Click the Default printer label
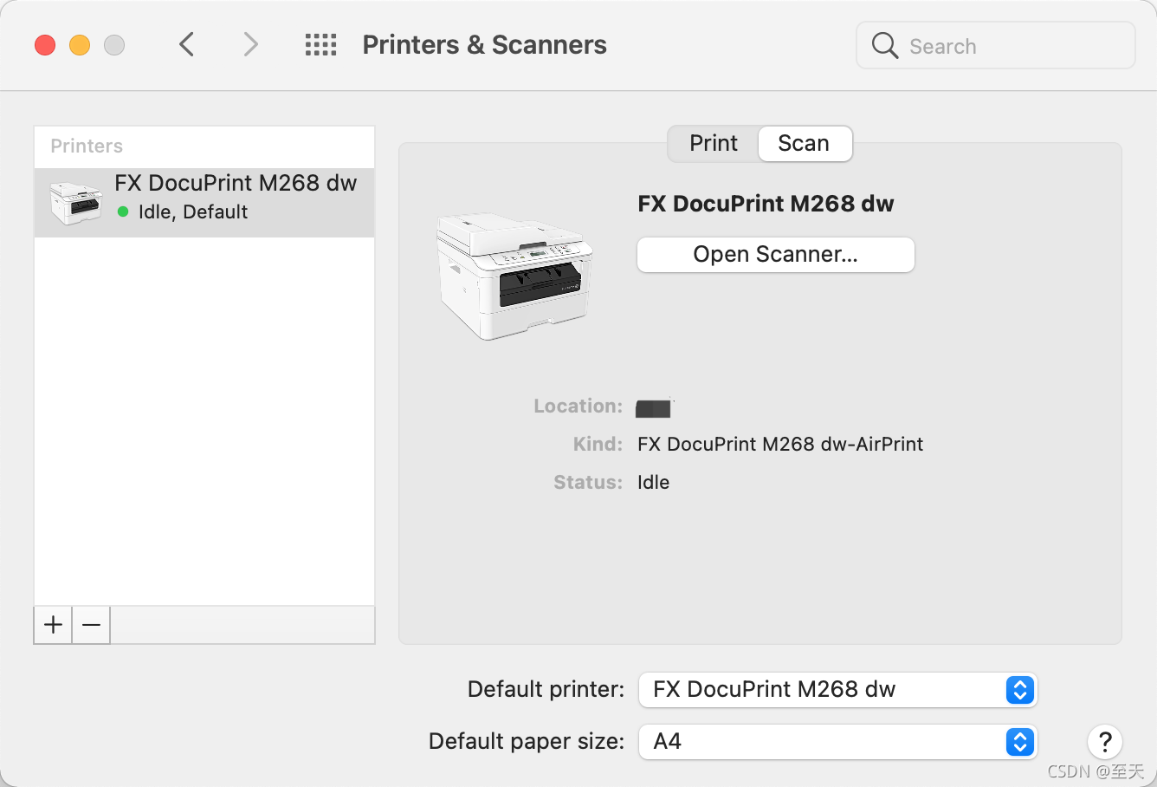 [546, 689]
